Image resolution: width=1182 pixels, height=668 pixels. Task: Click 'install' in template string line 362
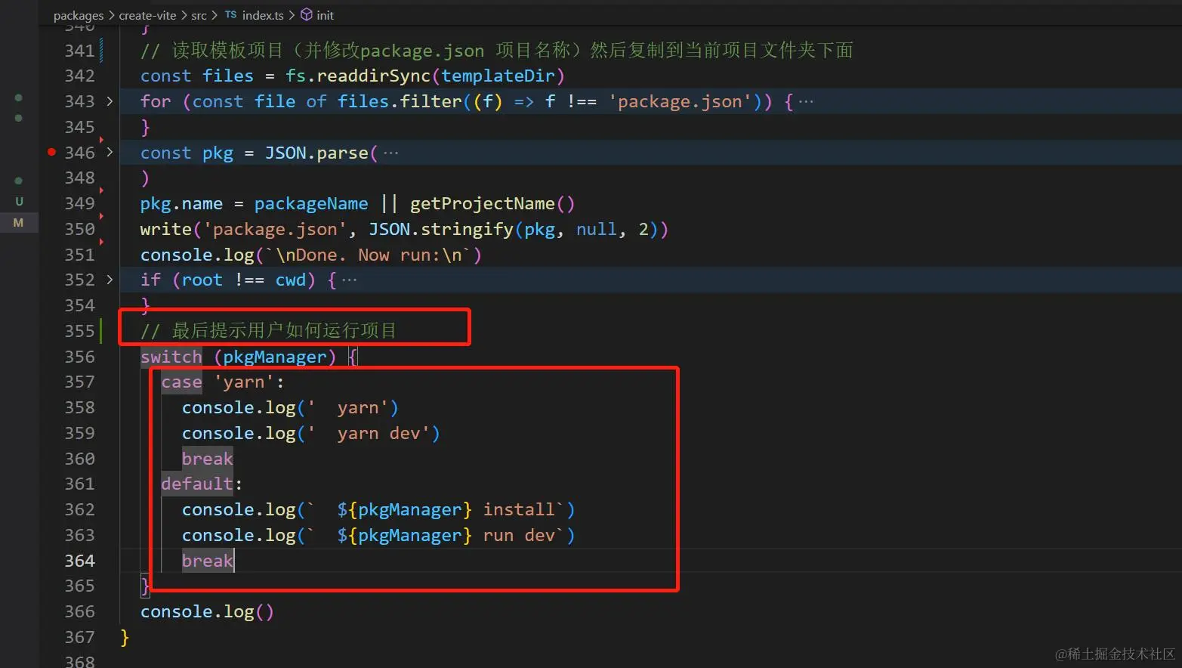[519, 509]
